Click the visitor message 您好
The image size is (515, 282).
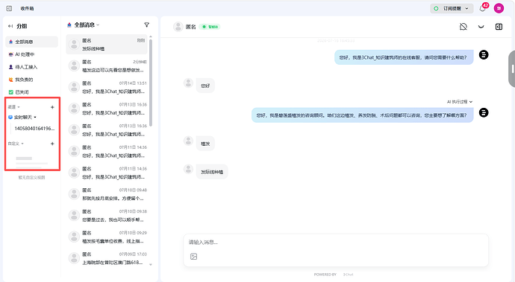tap(205, 86)
